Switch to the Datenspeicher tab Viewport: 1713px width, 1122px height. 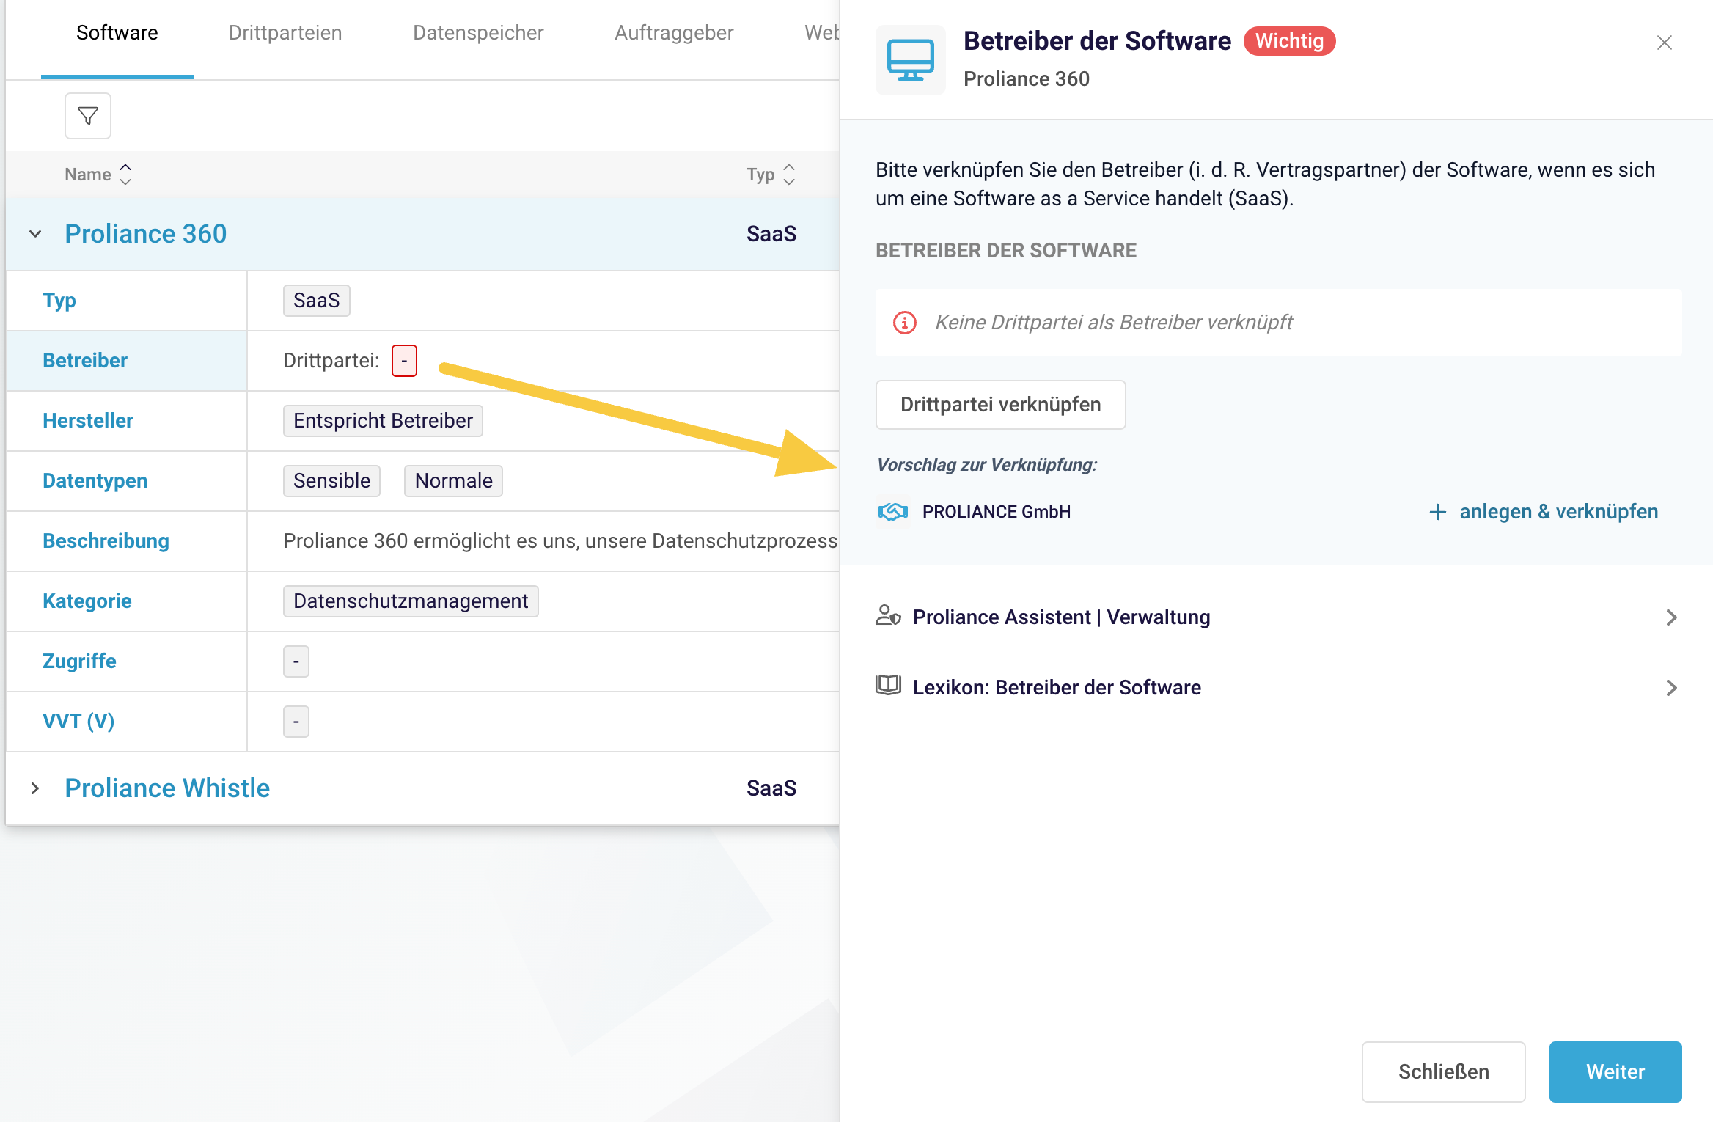click(478, 33)
